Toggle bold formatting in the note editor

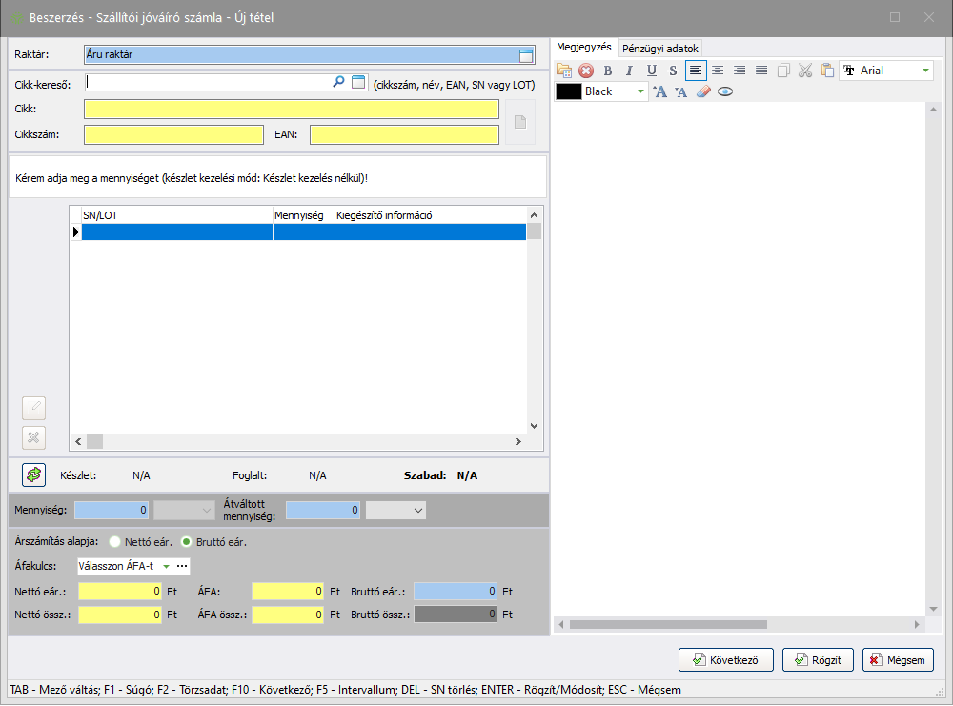click(x=608, y=71)
